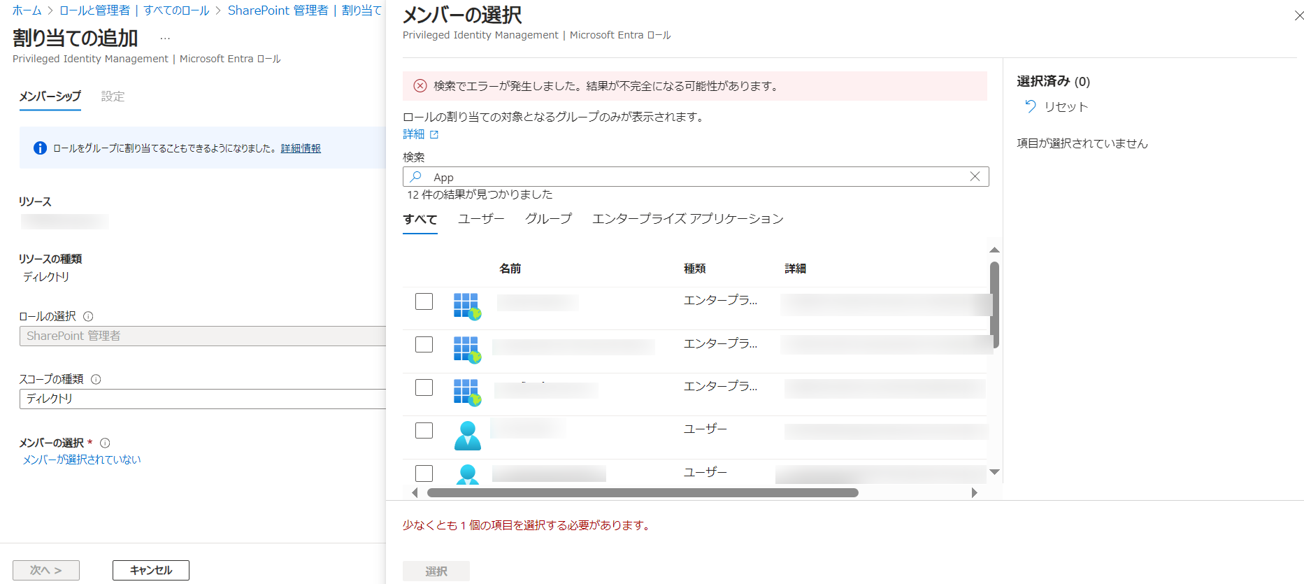This screenshot has height=584, width=1304.
Task: Open the ロールの選択 SharePoint 管理者 dropdown
Action: point(203,336)
